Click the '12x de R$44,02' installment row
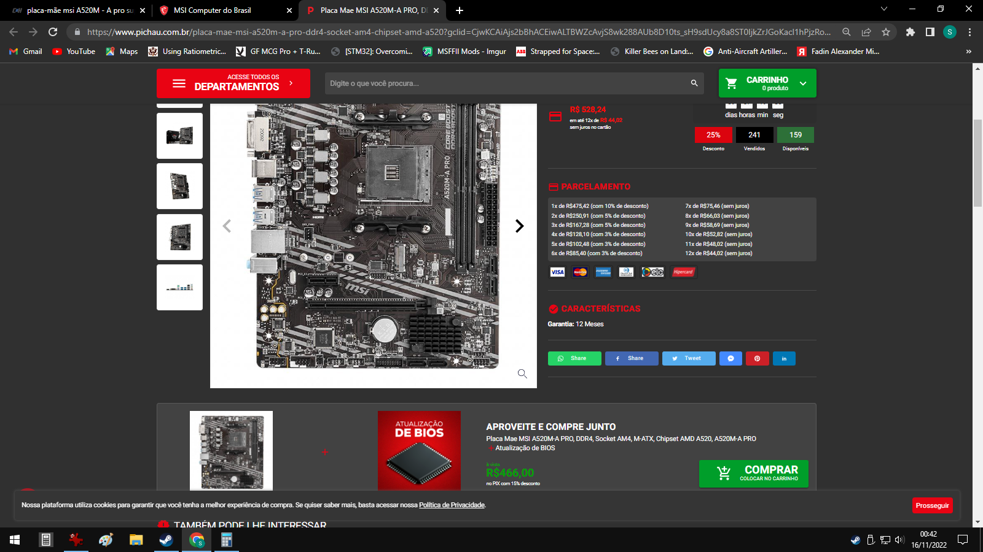Image resolution: width=983 pixels, height=552 pixels. 719,253
